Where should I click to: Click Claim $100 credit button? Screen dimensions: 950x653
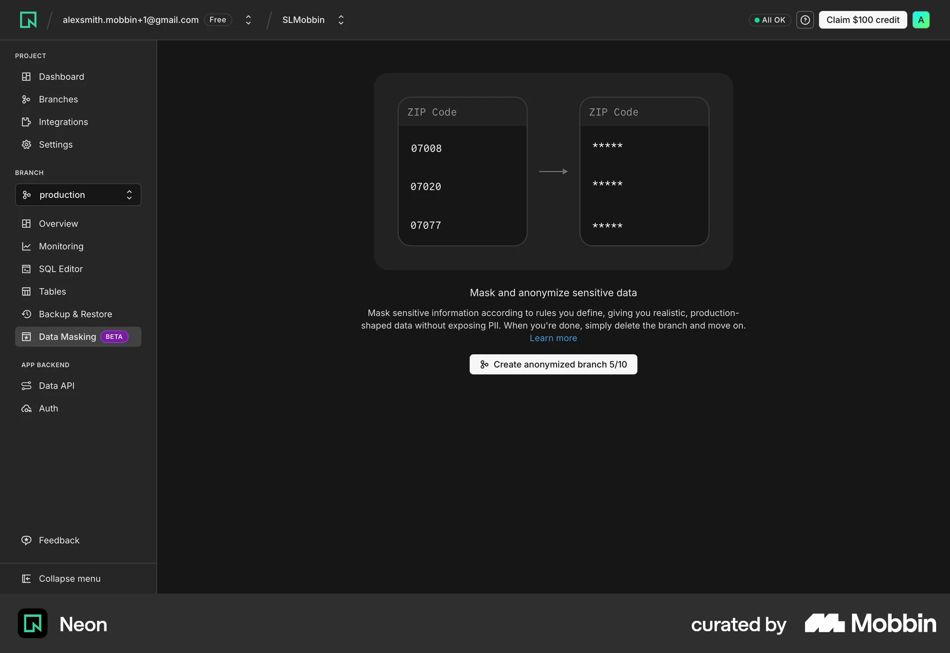863,20
